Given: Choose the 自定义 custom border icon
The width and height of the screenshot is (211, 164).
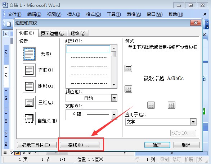Looking at the screenshot, I should coord(29,118).
